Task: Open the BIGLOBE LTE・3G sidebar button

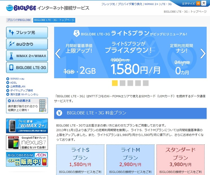Action: [x=27, y=67]
